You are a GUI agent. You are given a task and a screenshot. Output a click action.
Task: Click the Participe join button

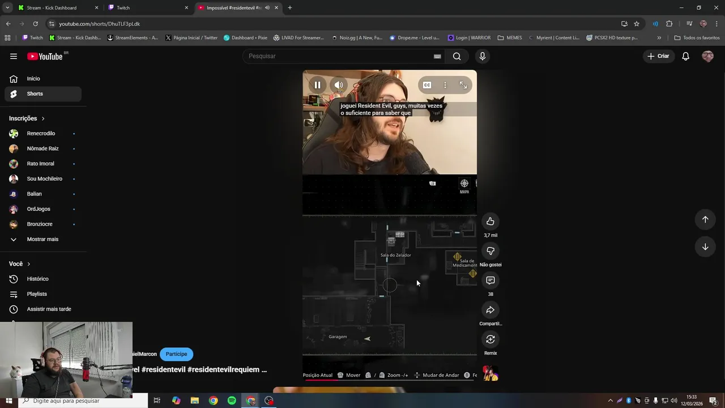tap(176, 354)
